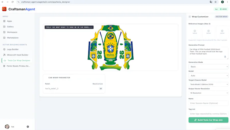Click the first reference image upload slot
Image resolution: width=230 pixels, height=130 pixels.
pos(195,32)
